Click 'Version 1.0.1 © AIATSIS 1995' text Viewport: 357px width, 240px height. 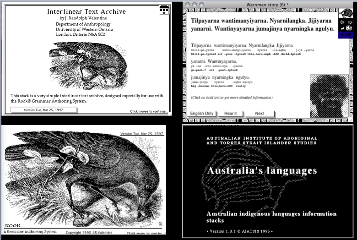tap(239, 231)
